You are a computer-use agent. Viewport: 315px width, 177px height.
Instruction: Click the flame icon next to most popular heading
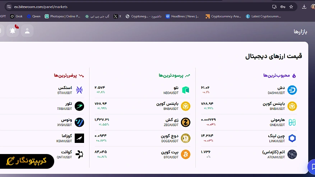coord(294,75)
